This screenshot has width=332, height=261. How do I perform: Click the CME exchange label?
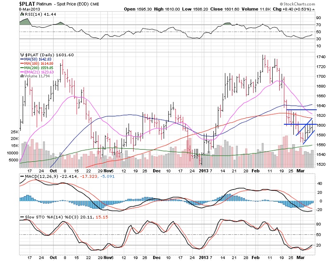(95, 4)
